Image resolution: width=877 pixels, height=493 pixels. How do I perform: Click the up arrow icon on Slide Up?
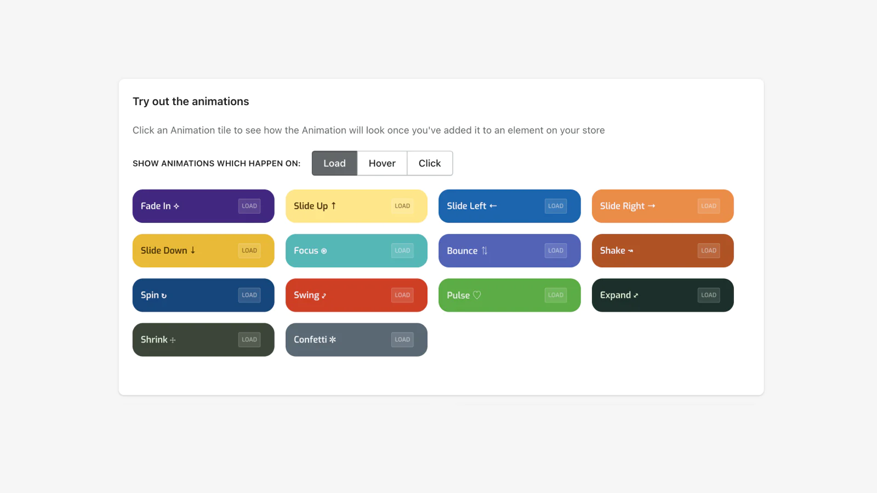pyautogui.click(x=333, y=206)
